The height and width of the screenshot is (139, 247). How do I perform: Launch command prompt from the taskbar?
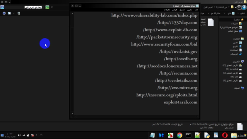(x=188, y=135)
